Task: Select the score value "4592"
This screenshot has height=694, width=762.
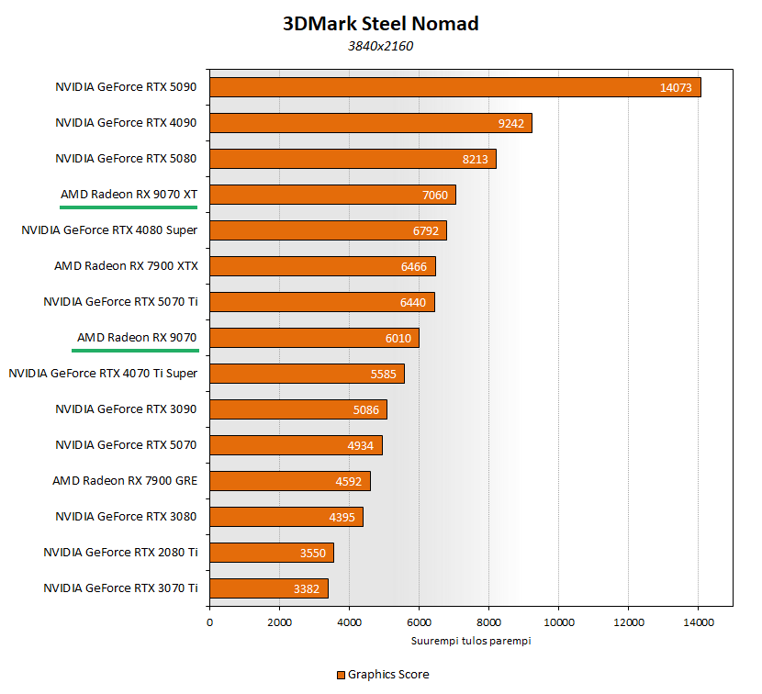Action: (349, 482)
